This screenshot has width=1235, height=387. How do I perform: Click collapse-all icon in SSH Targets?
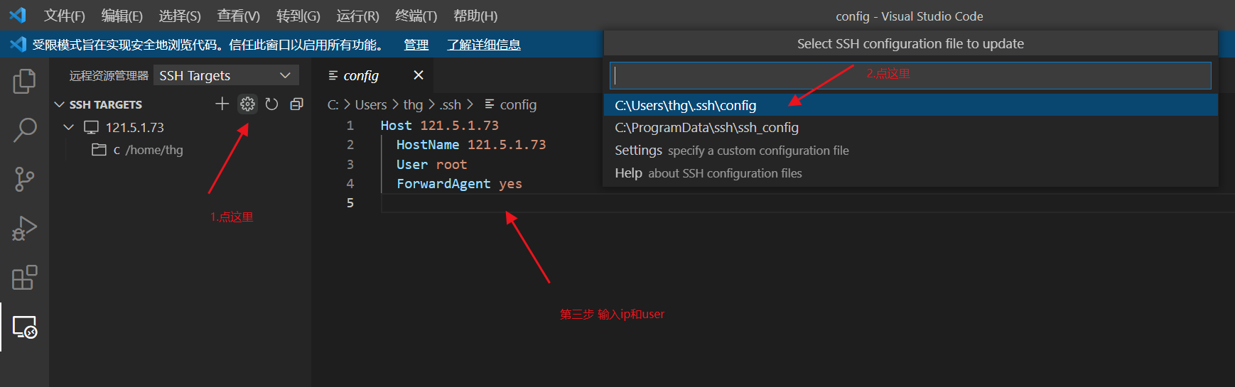(x=296, y=104)
